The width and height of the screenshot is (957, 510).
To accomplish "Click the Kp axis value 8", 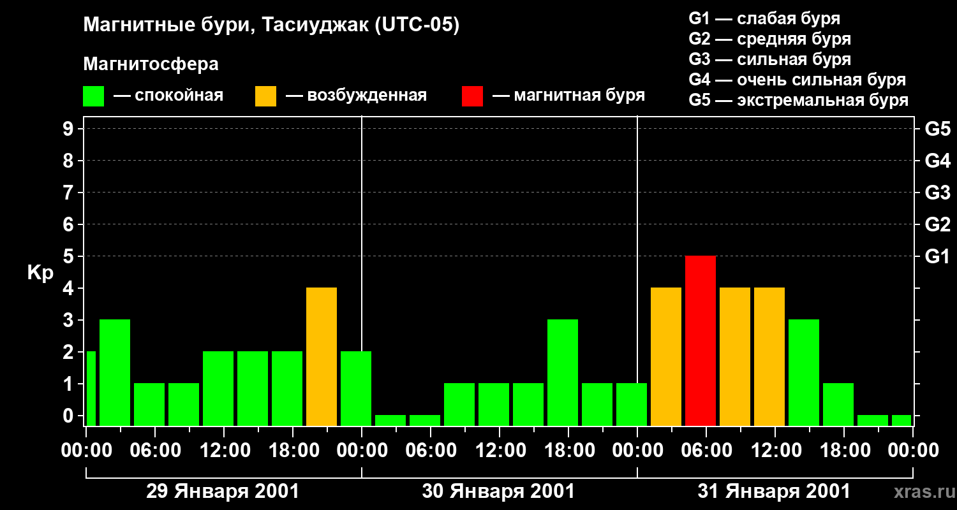I will point(69,161).
